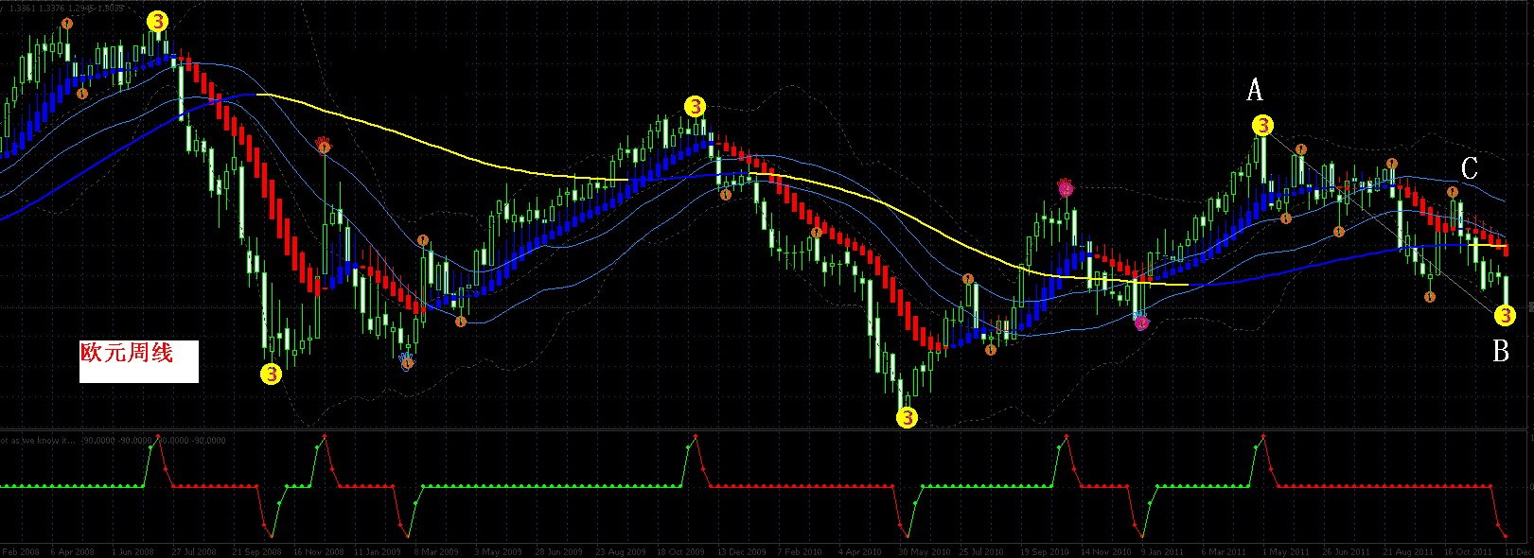
Task: Select the white letter A label
Action: (1255, 90)
